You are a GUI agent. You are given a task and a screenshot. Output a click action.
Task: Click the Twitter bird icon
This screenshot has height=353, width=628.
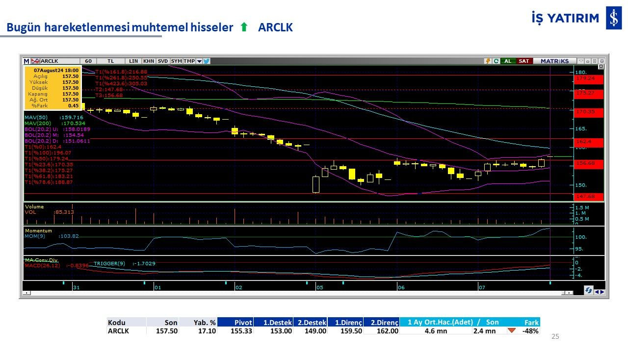207,61
